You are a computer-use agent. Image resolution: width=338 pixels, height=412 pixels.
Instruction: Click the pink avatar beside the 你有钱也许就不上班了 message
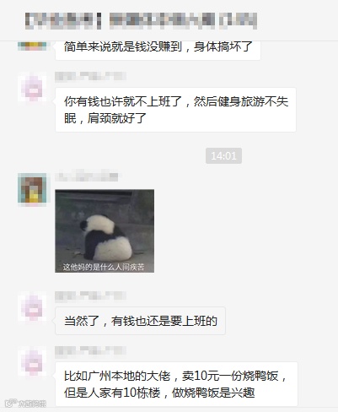tap(32, 87)
